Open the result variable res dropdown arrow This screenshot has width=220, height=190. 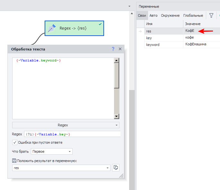[x=108, y=168]
